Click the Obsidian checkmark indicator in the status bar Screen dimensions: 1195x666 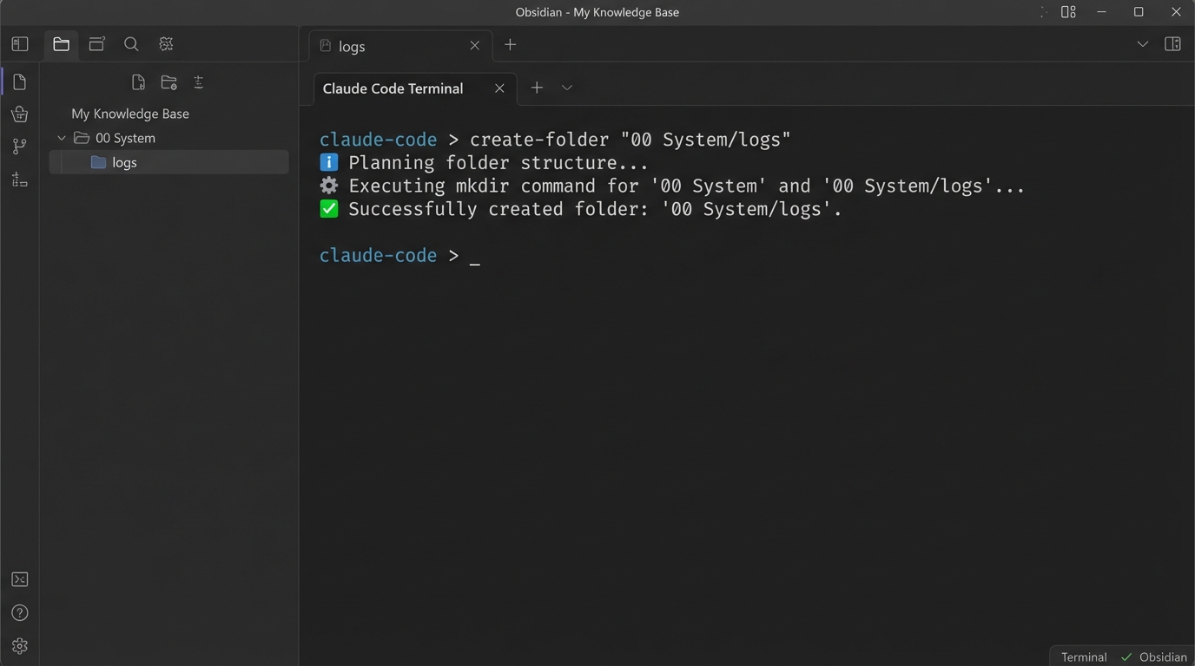(x=1126, y=656)
